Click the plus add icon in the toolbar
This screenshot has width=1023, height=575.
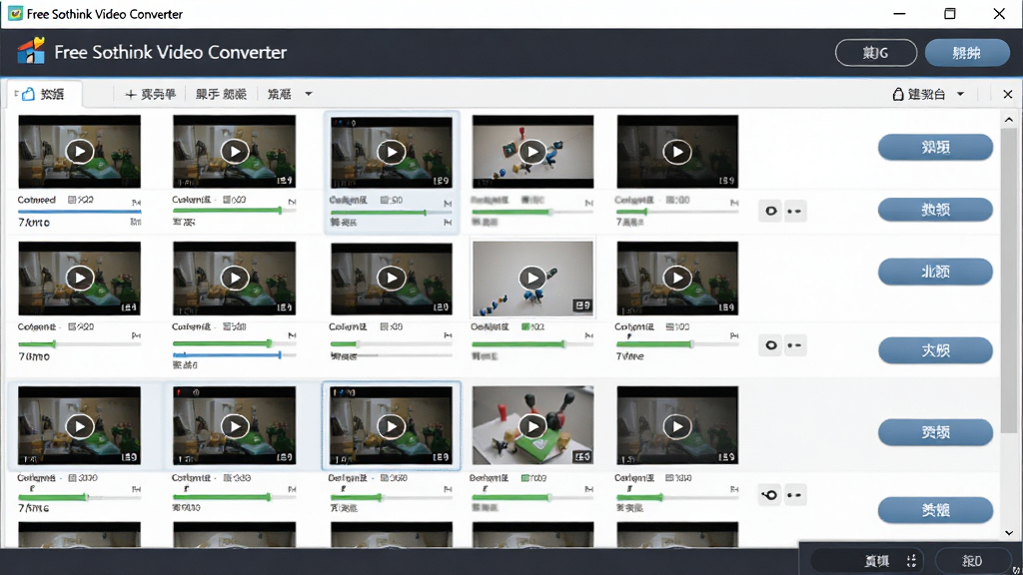click(131, 95)
